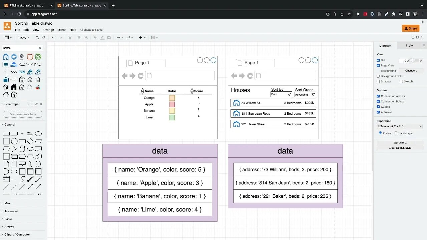Collapse the toolbar with double chevron
Viewport: 427px width, 240px height.
pyautogui.click(x=422, y=37)
